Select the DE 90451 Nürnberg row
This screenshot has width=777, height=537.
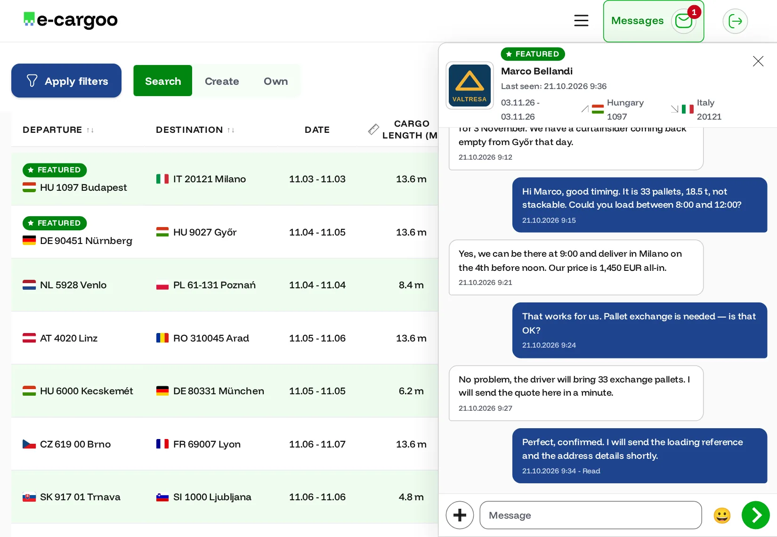[x=225, y=232]
